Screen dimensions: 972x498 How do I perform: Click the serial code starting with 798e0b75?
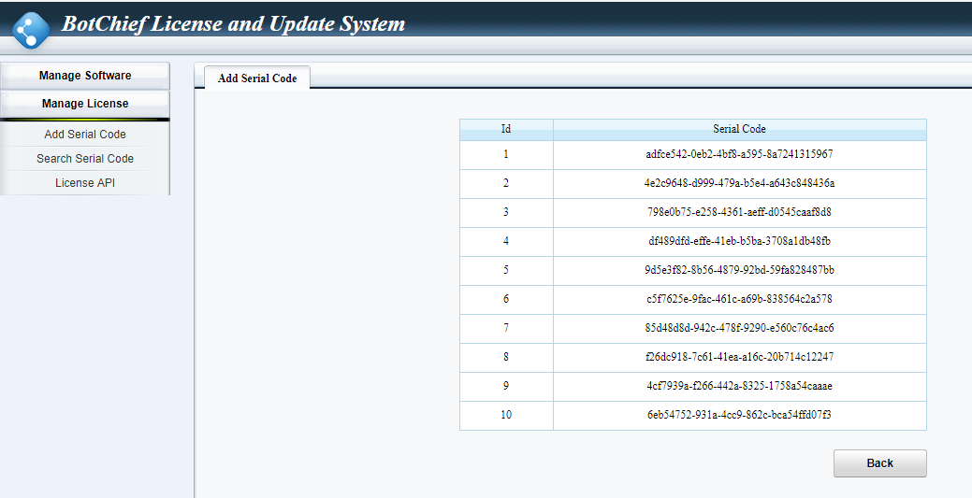pos(739,212)
